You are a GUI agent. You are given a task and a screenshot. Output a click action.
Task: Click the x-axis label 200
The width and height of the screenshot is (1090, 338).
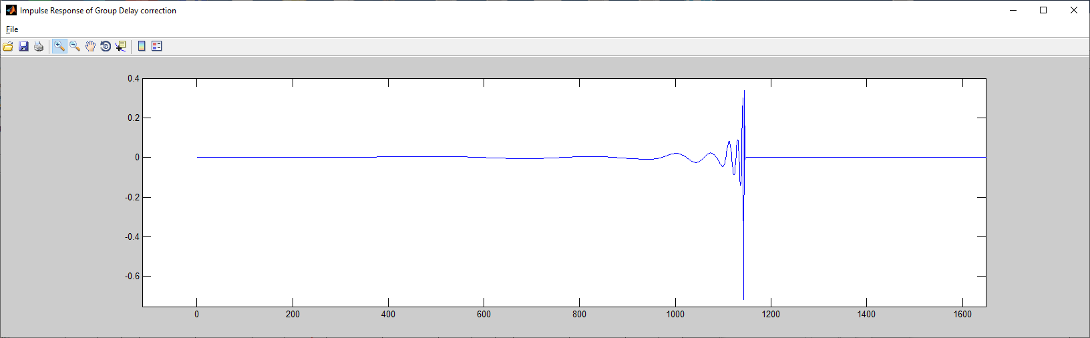click(293, 314)
